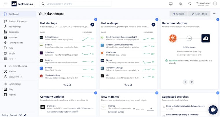Viewport: 220px width, 117px height.
Task: Select Deep tech startups hiring data engineers
Action: [185, 106]
